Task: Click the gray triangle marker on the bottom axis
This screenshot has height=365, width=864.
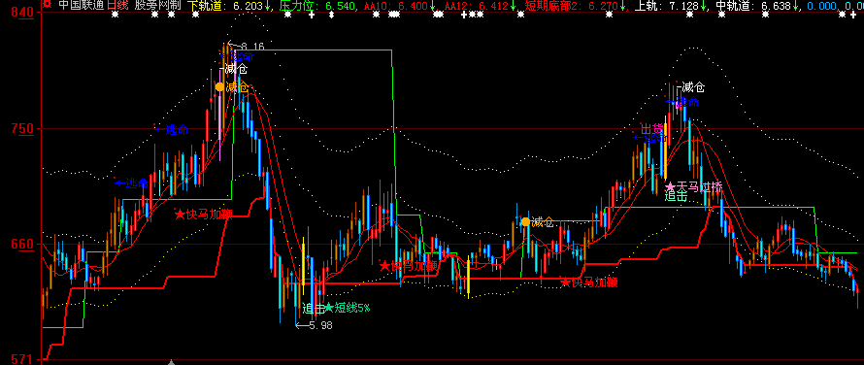Action: click(172, 362)
